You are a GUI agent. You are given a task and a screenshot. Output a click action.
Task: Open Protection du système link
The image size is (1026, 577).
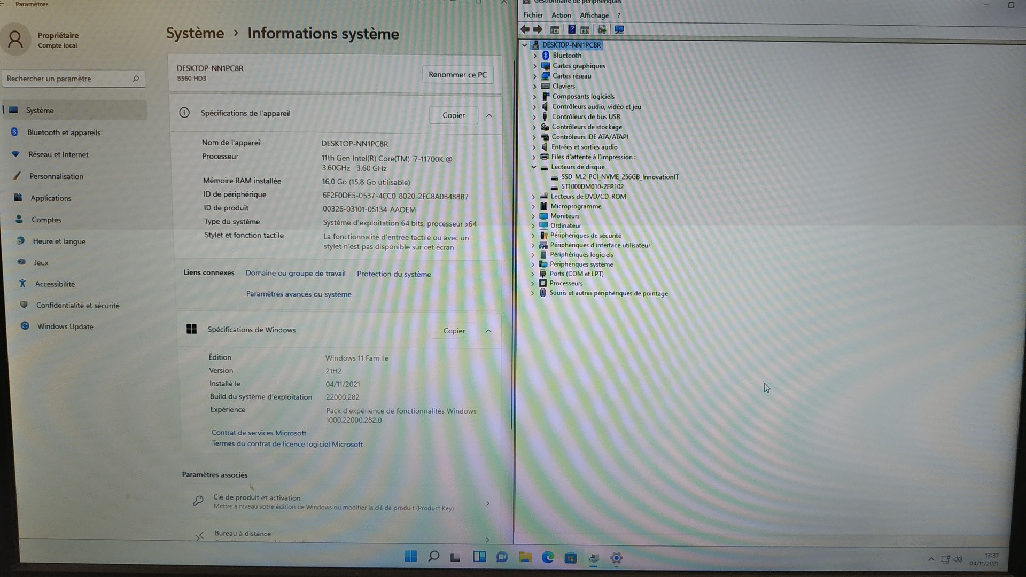coord(394,274)
